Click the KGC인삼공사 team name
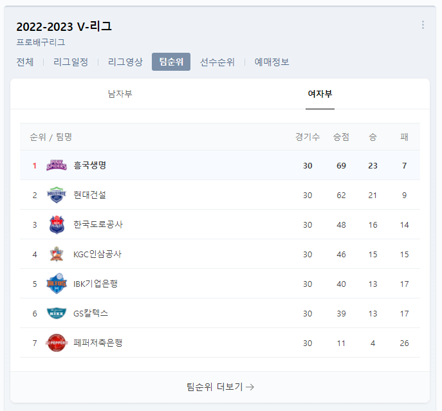 coord(97,254)
